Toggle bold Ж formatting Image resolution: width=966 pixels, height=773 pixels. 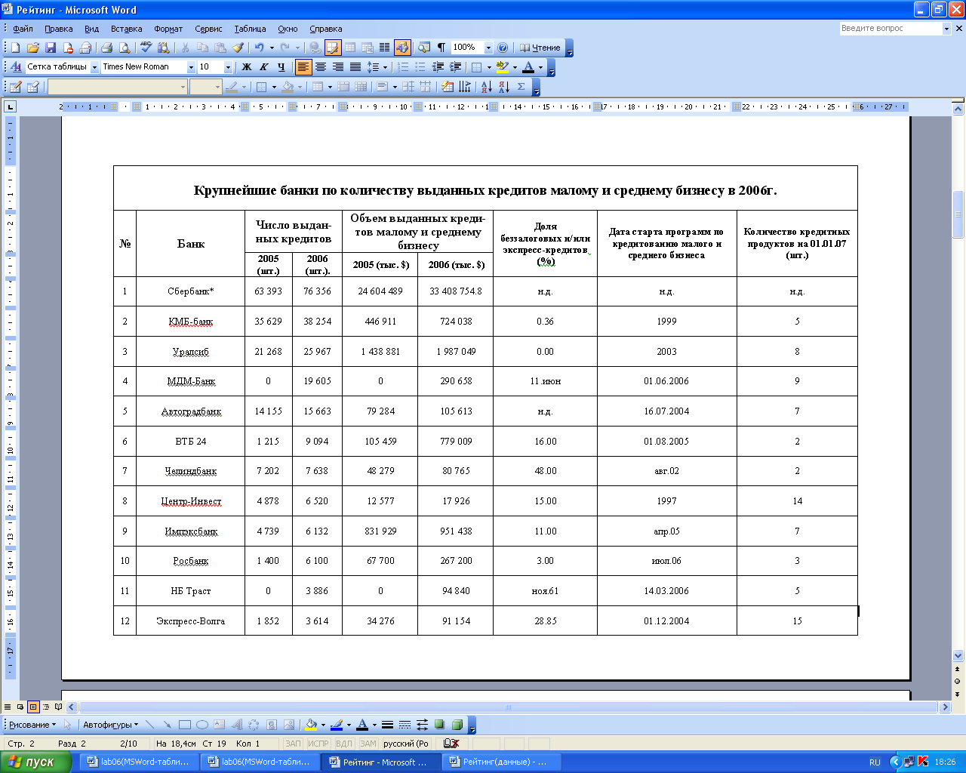pyautogui.click(x=246, y=67)
